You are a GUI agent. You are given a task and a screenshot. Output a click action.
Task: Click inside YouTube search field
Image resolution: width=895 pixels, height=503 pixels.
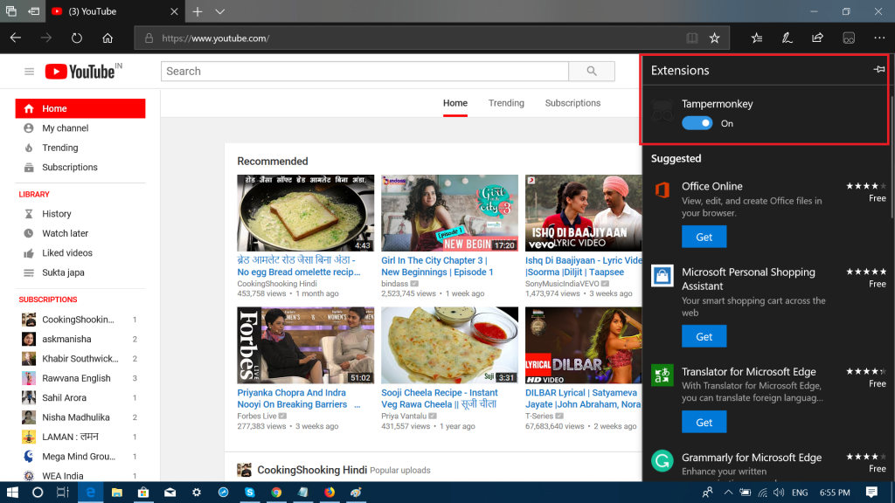[364, 72]
